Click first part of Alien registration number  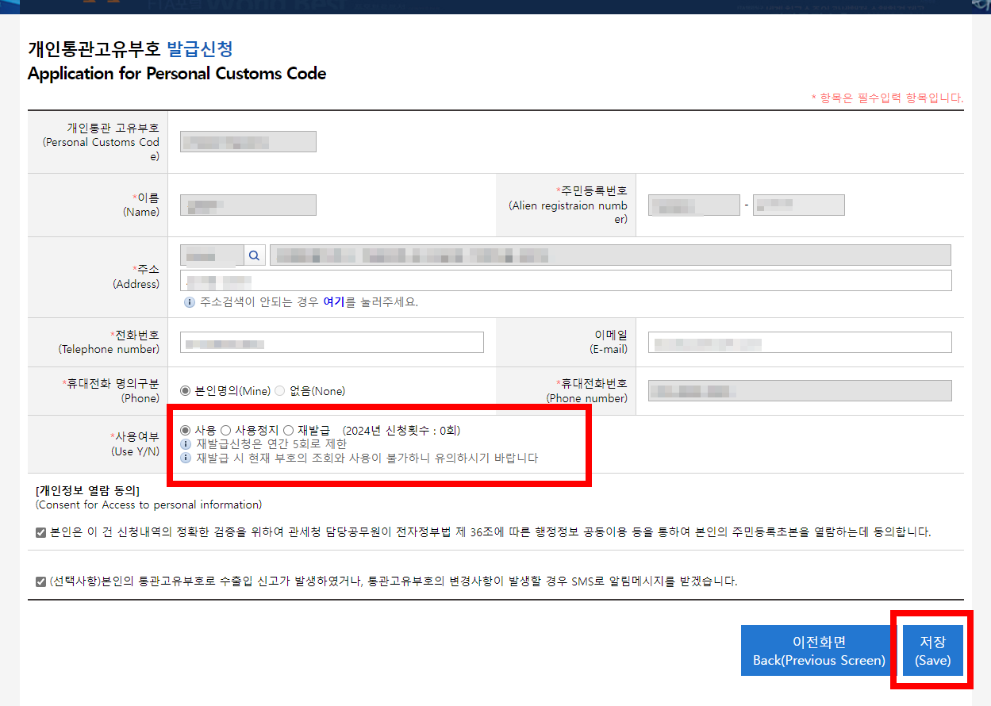[694, 205]
